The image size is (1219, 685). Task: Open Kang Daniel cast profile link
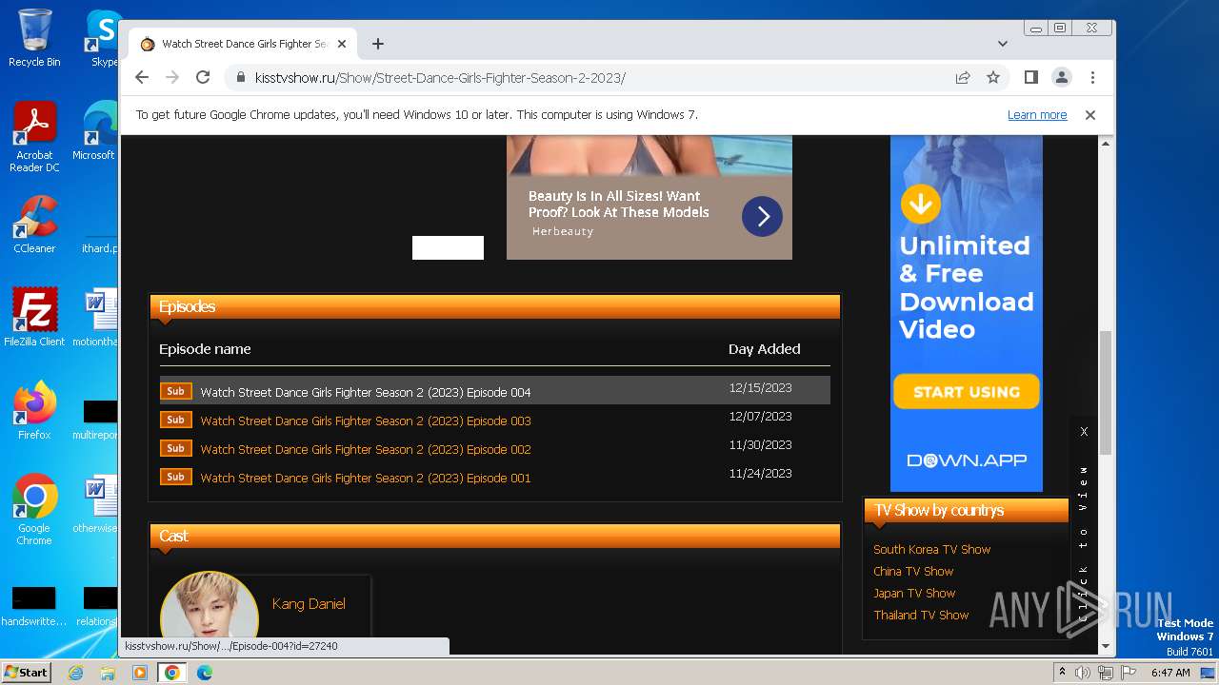[x=309, y=604]
